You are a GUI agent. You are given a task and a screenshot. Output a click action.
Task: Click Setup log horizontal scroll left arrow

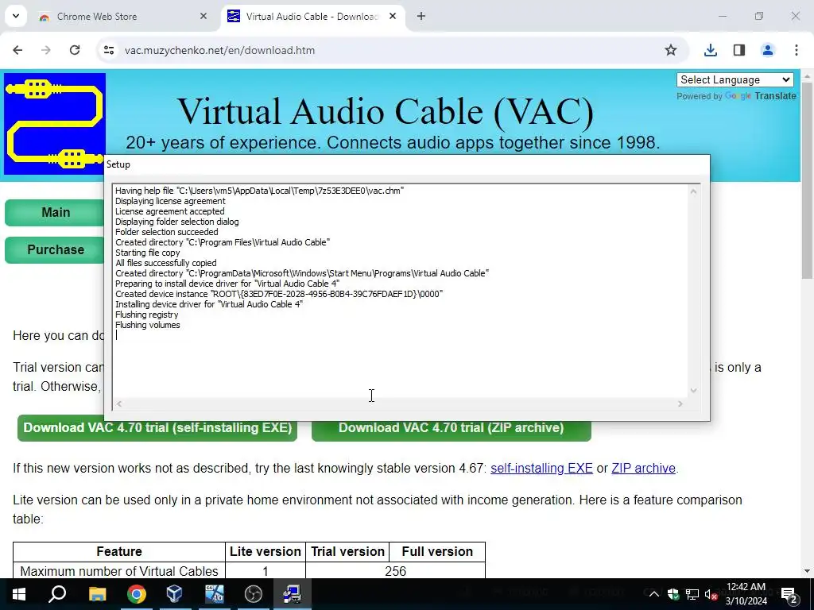[119, 403]
